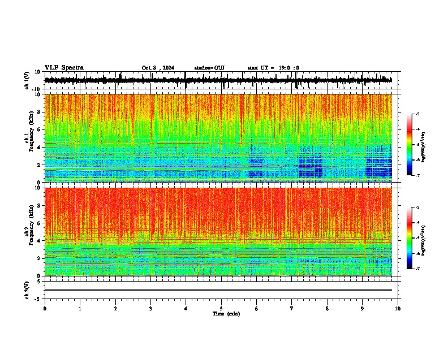This screenshot has width=448, height=346.
Task: Click the "Oct. 8 , 2024" date label
Action: click(x=158, y=68)
